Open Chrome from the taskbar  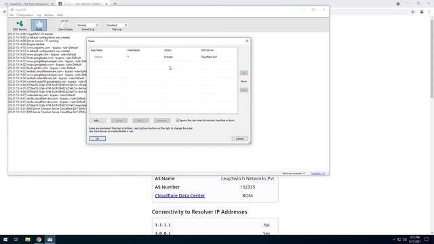[x=39, y=239]
